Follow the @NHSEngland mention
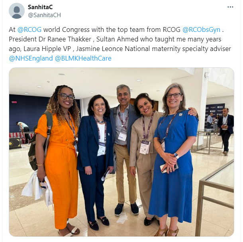The image size is (243, 242). [x=31, y=58]
